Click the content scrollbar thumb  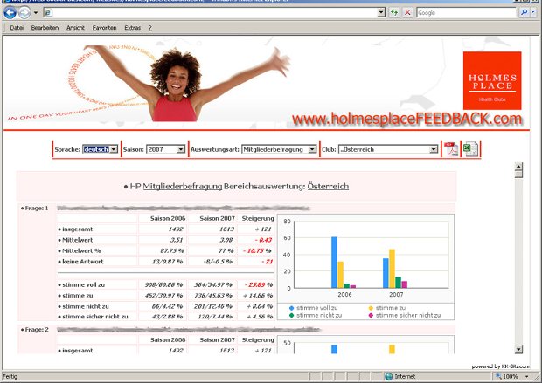518,174
